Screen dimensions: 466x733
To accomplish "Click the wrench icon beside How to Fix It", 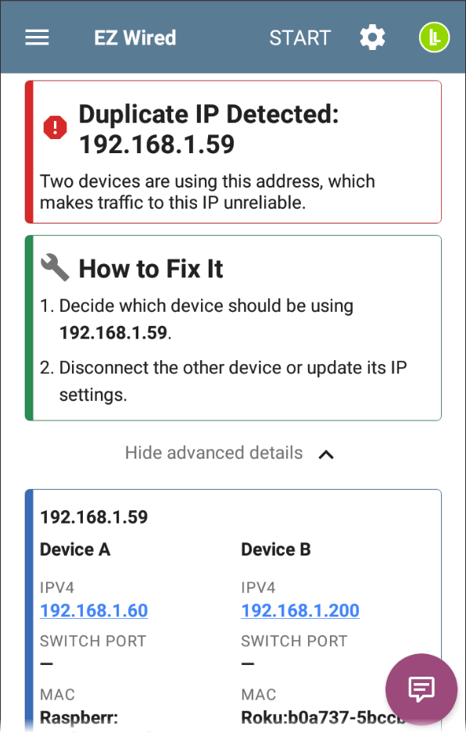I will pos(55,268).
